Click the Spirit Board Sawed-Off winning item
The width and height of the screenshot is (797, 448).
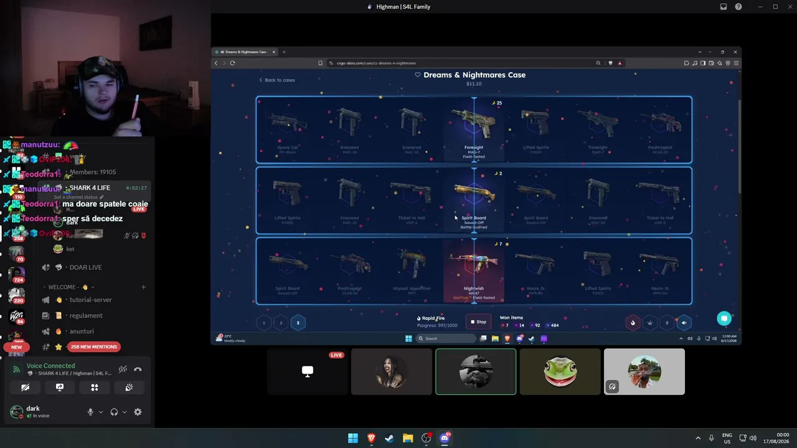pos(474,200)
